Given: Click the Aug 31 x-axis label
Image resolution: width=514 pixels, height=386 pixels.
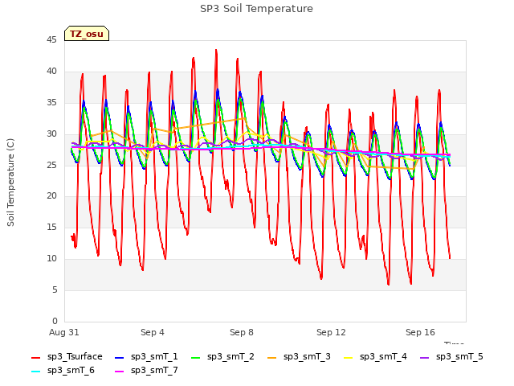Looking at the screenshot, I should 64,332.
